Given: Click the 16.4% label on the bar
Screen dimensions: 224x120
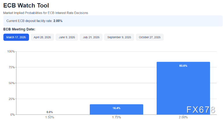Looking at the screenshot, I should pos(117,108).
